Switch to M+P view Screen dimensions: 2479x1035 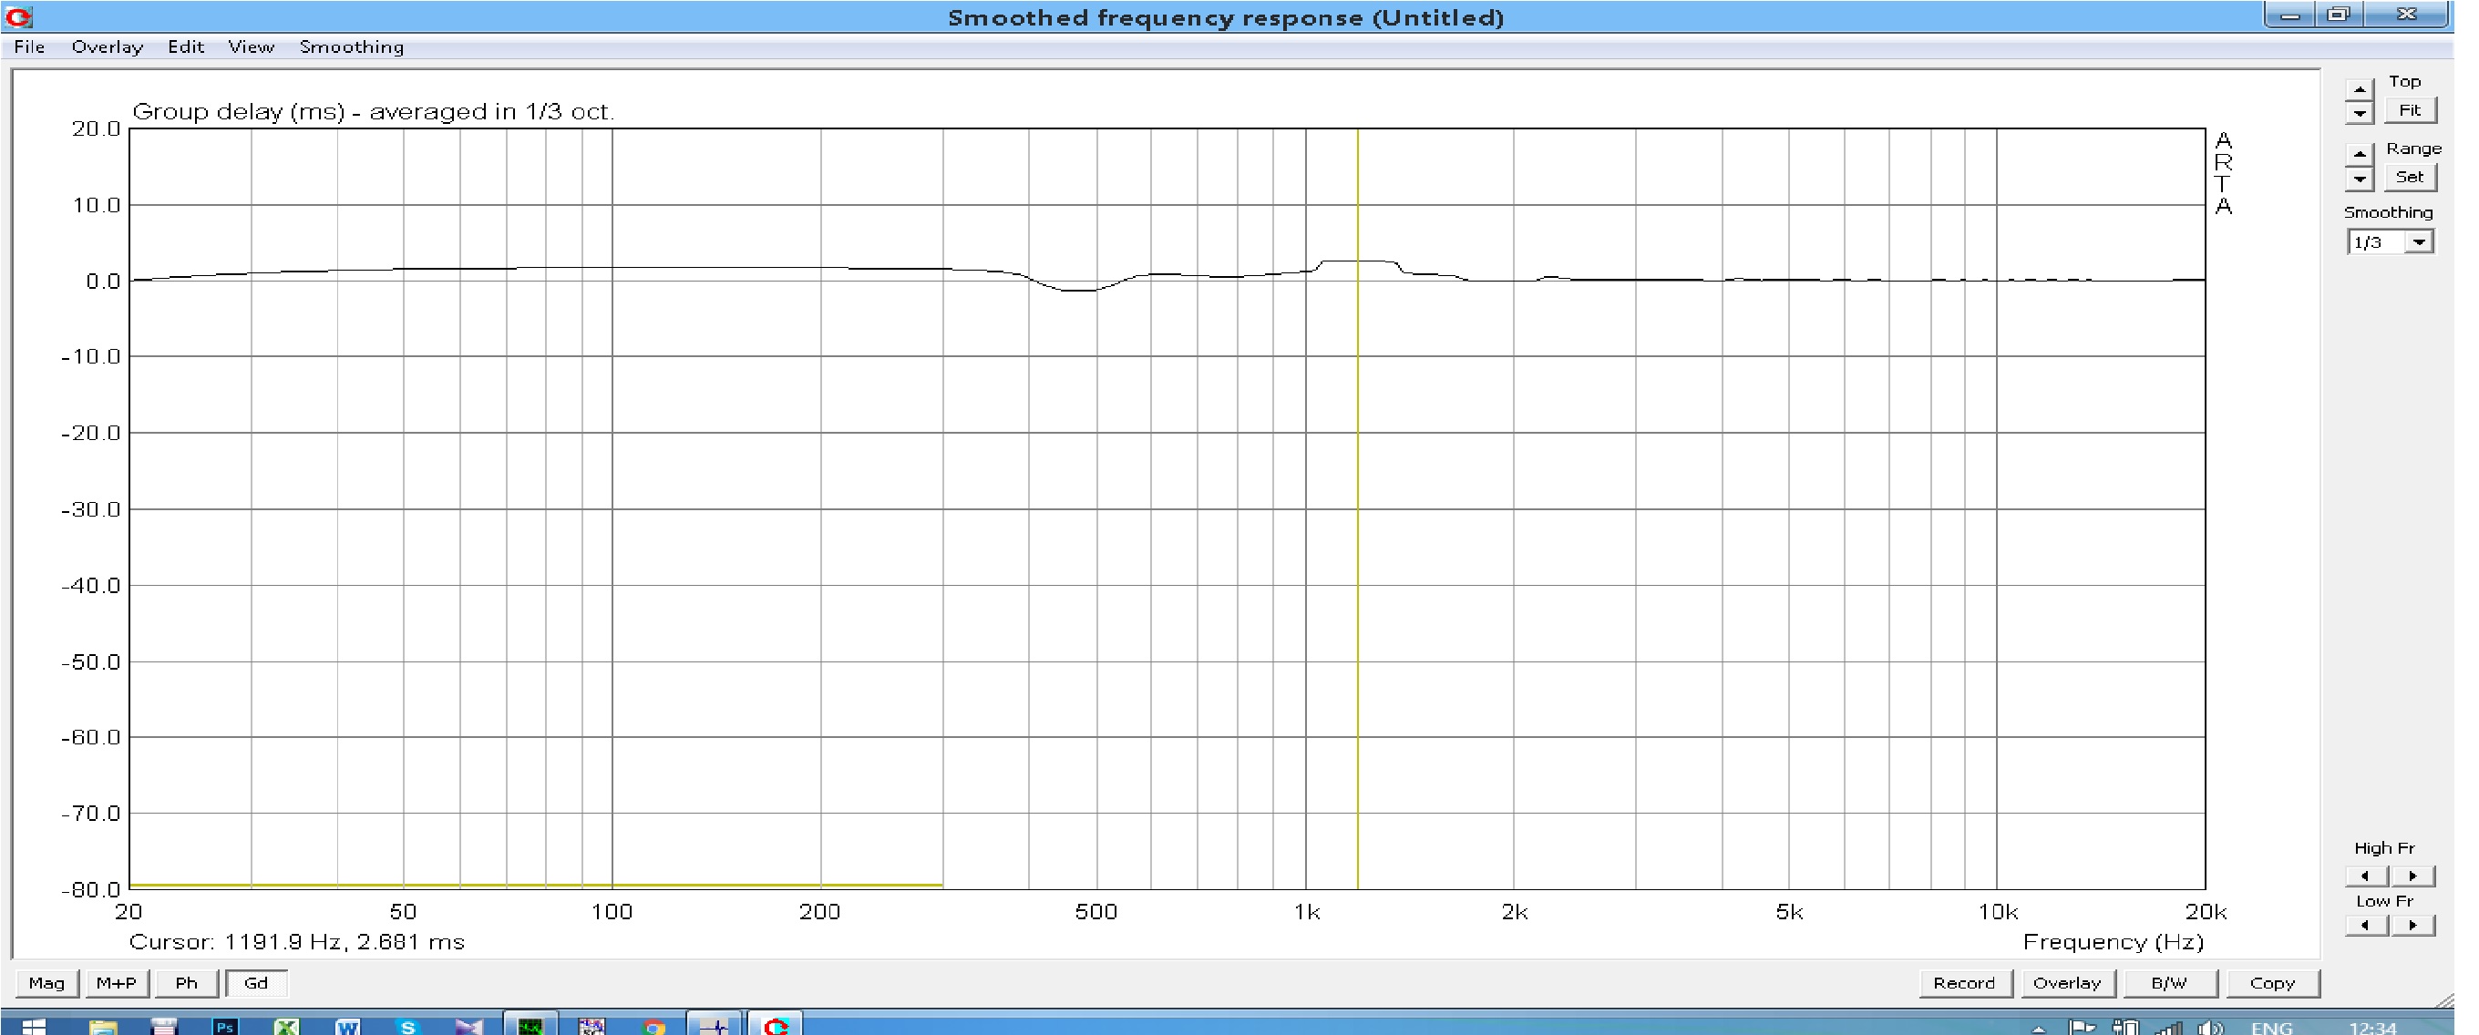(117, 983)
